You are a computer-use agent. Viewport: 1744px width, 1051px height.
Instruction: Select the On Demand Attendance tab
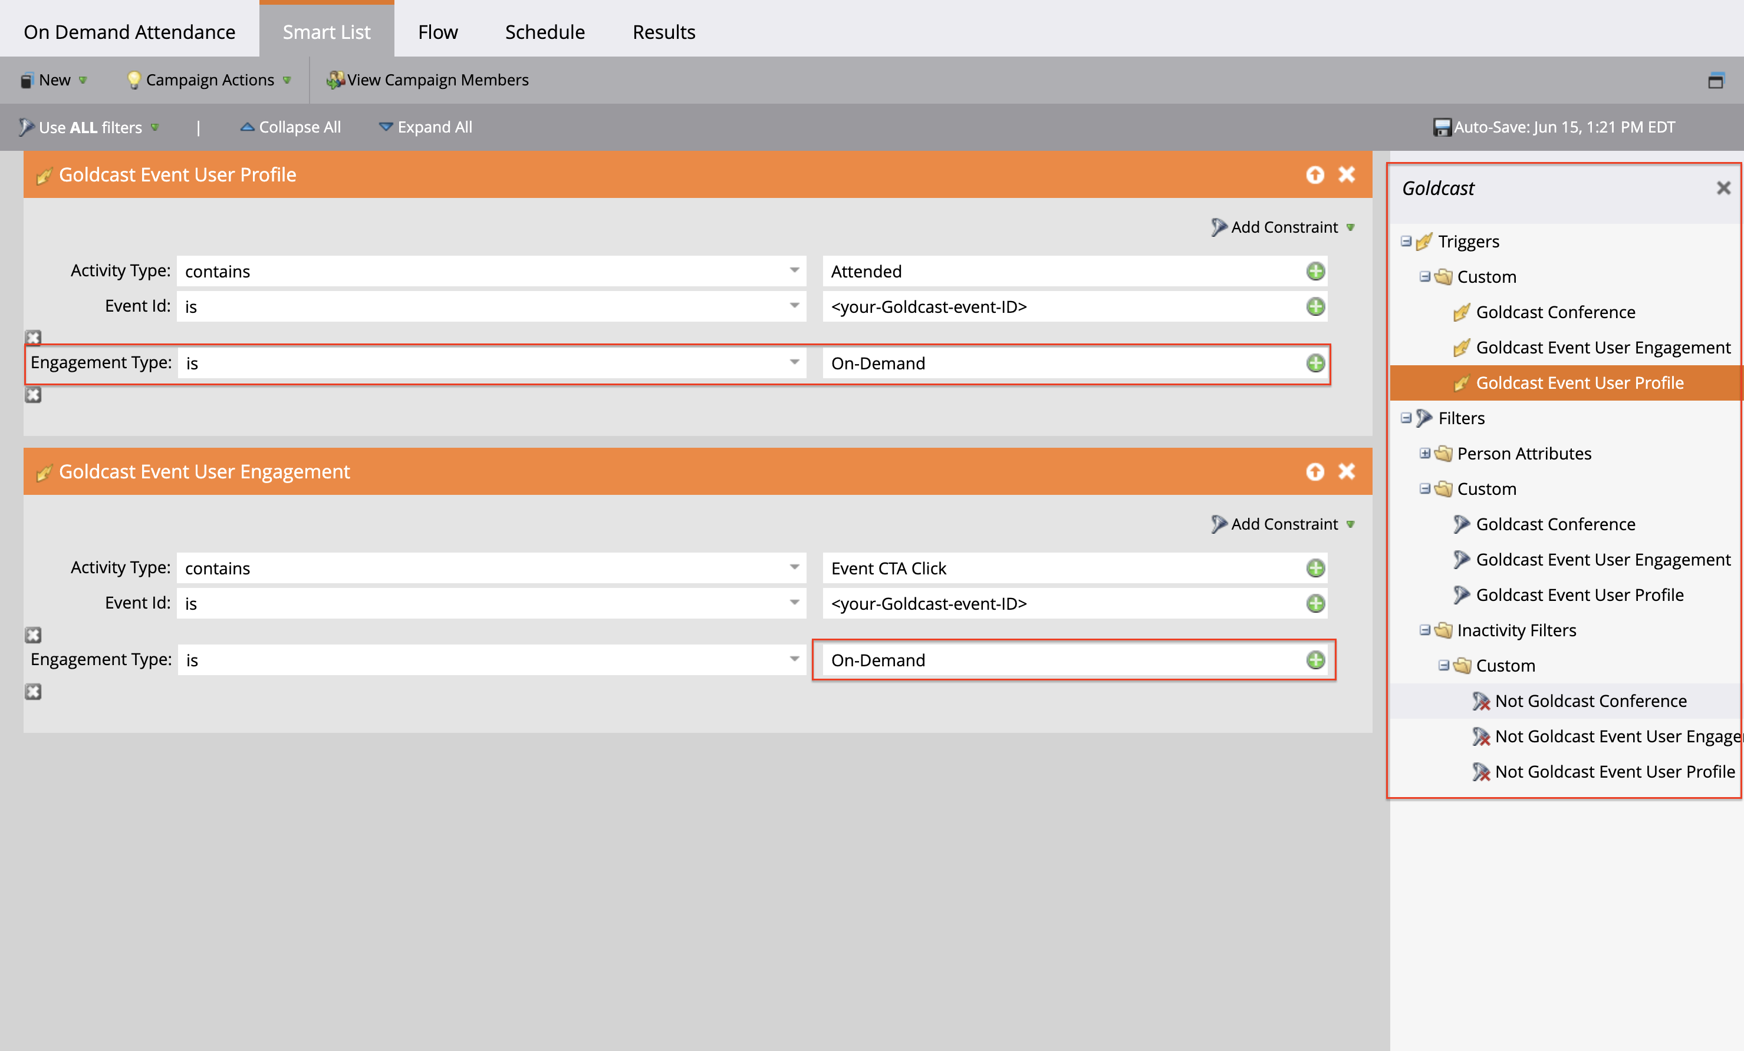tap(130, 32)
